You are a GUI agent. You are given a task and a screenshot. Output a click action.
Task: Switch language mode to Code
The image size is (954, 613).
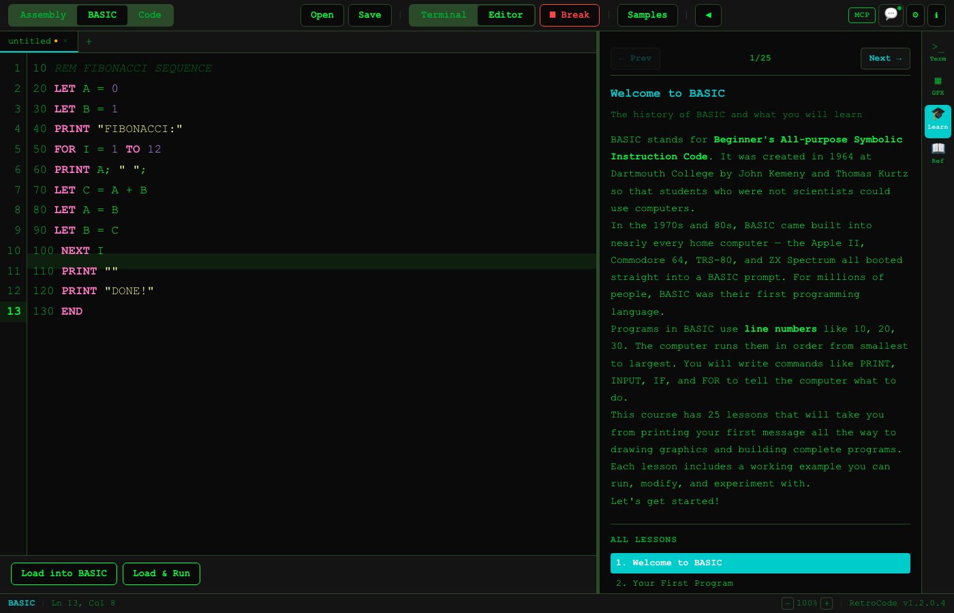(150, 14)
